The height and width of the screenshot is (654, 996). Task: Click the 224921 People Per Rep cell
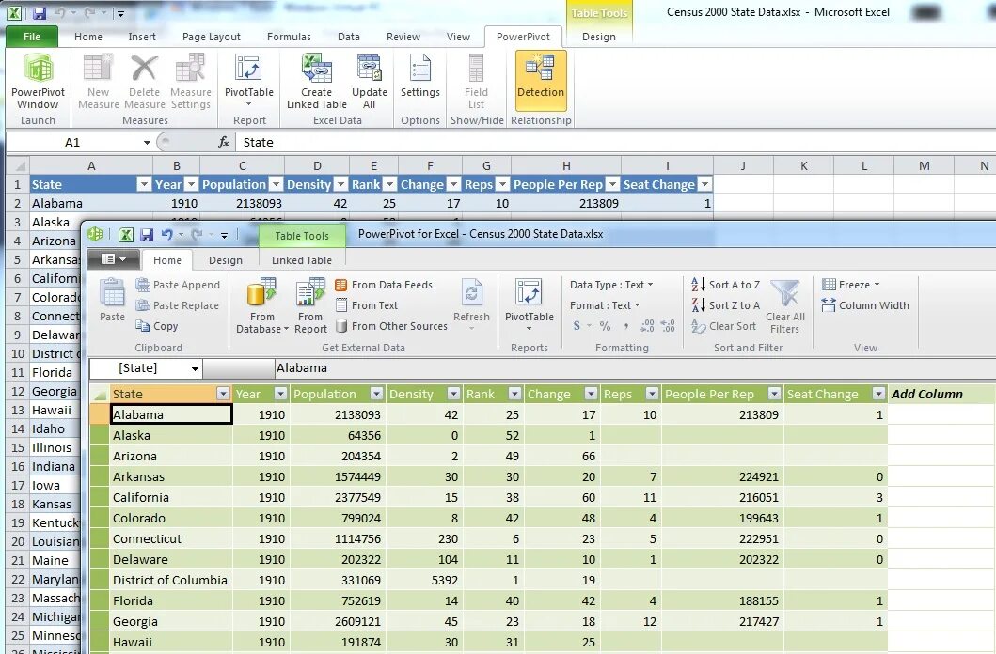(722, 476)
